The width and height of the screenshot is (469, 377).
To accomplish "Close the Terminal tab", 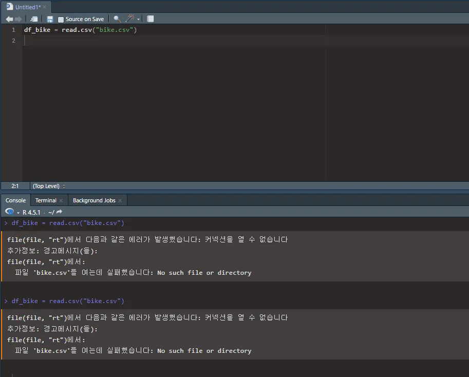I will pos(61,201).
